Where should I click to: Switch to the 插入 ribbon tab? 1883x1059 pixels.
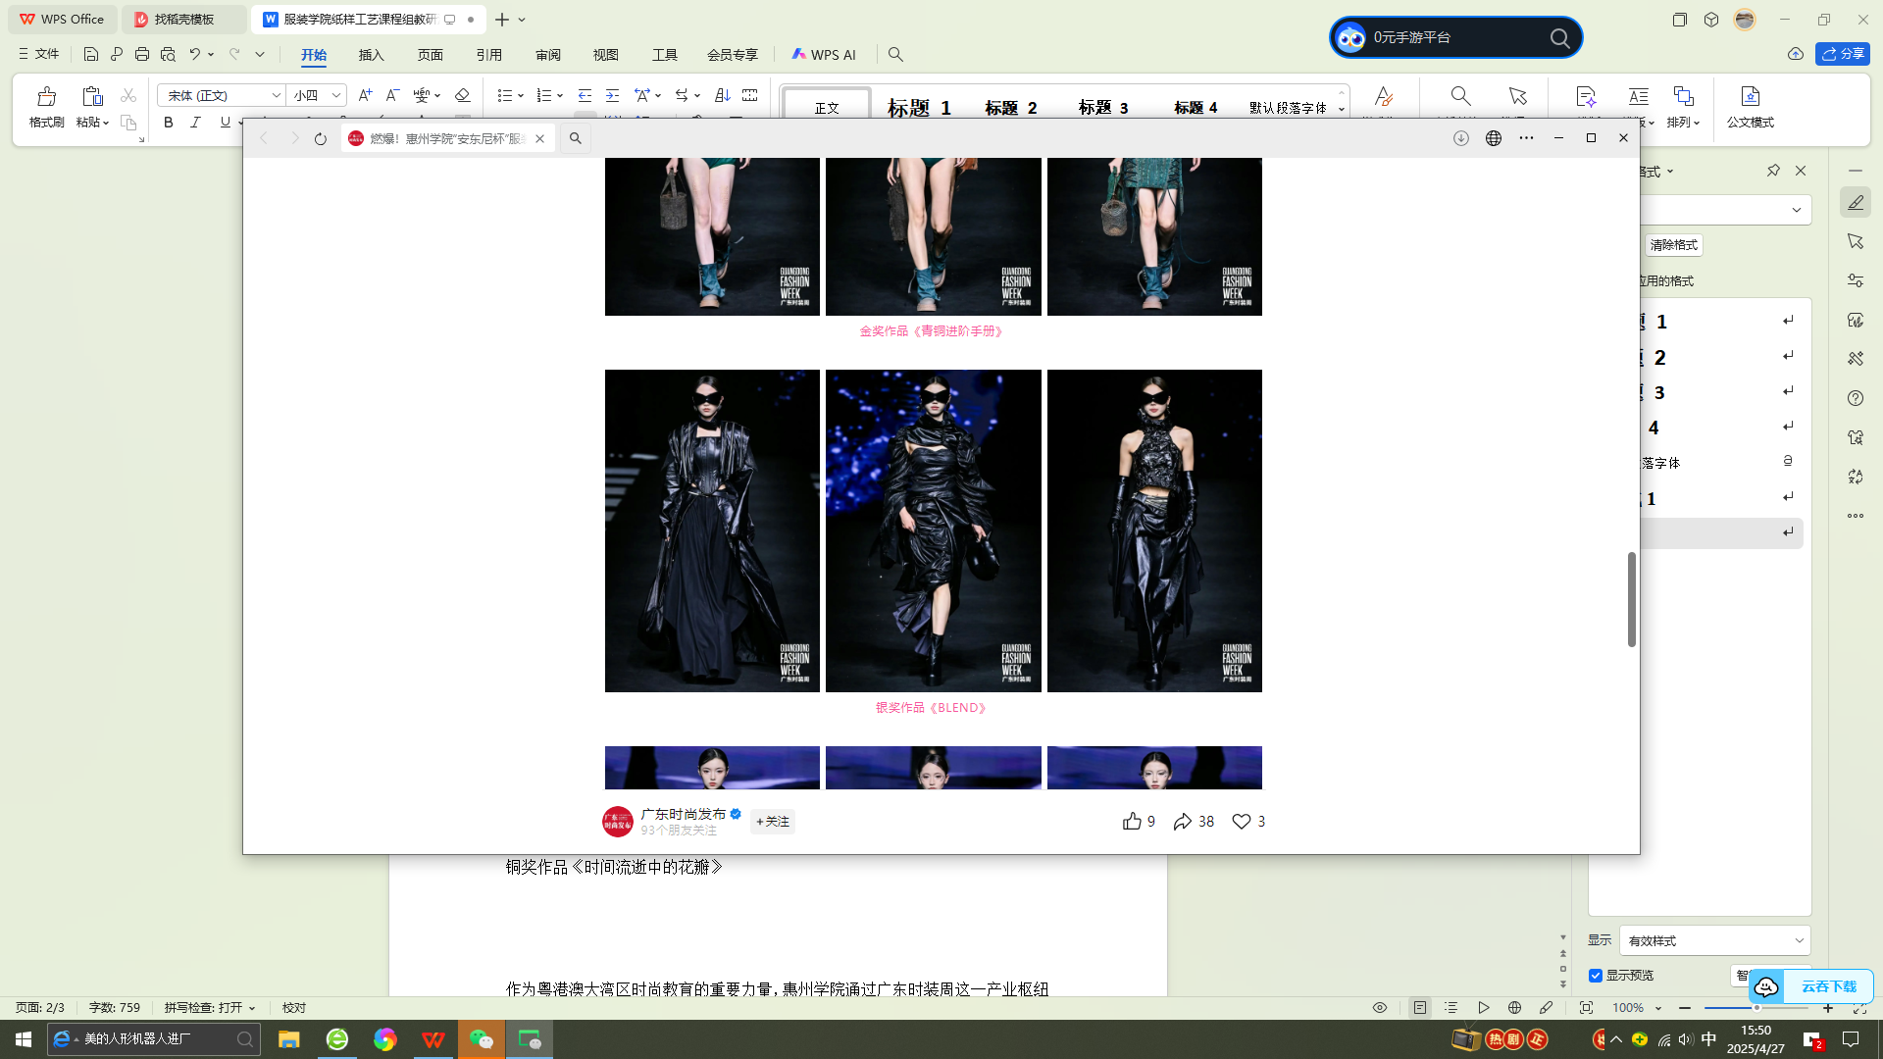click(x=371, y=55)
